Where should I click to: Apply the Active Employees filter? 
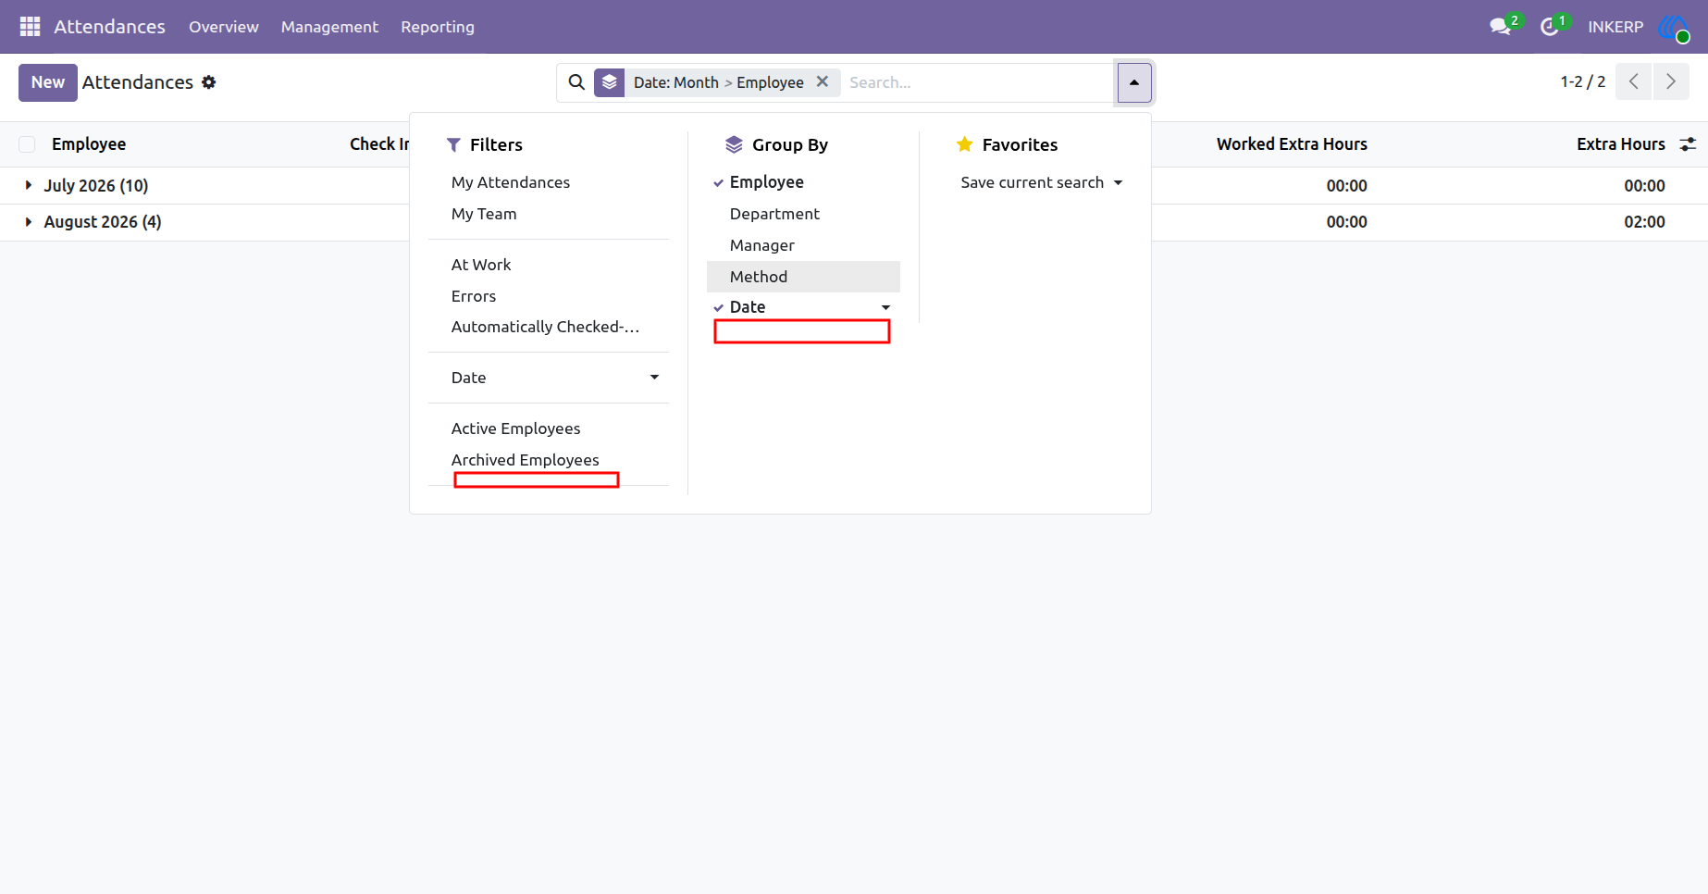pyautogui.click(x=549, y=428)
